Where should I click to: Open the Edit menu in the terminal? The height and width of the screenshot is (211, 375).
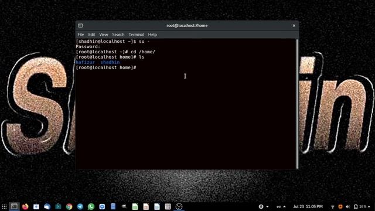click(91, 35)
